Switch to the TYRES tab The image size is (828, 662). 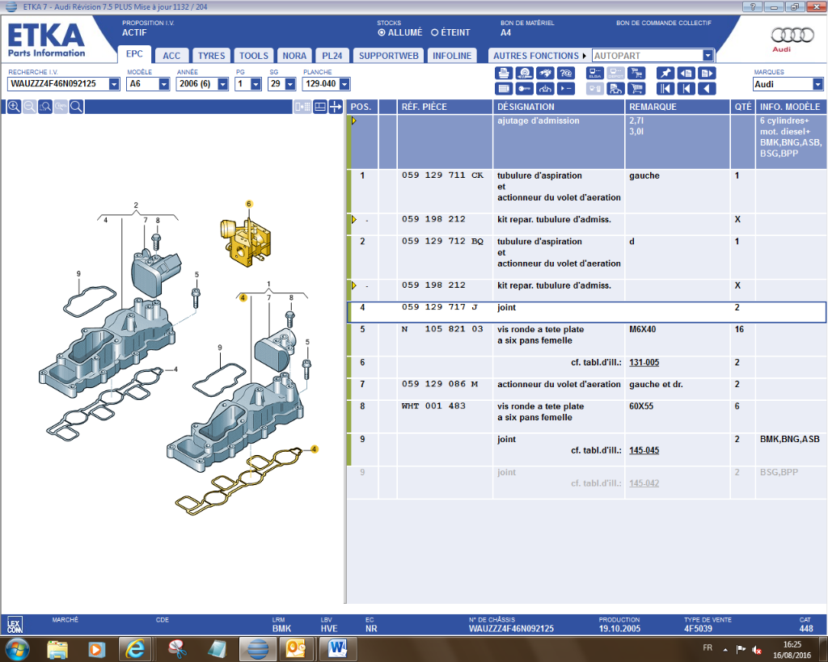211,56
